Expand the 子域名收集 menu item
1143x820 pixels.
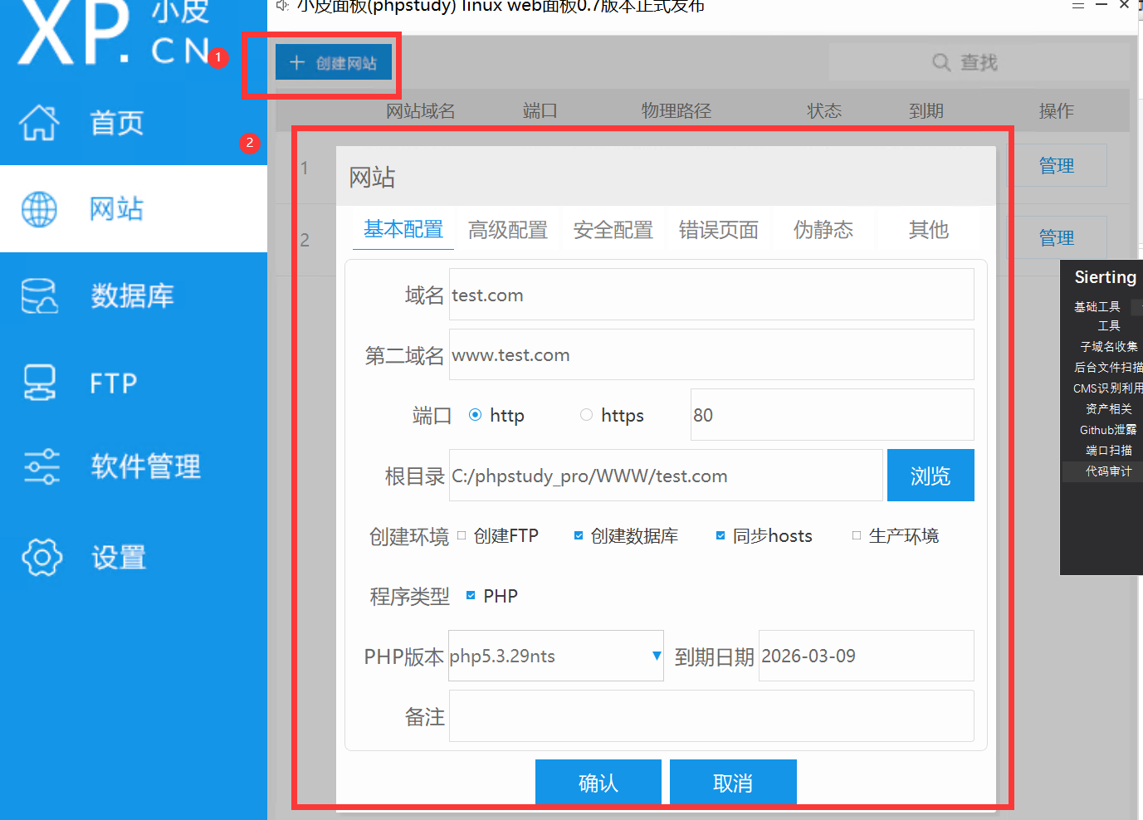1109,346
